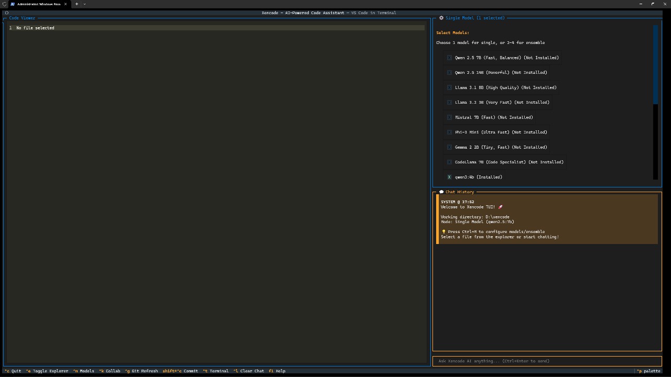The image size is (671, 377).
Task: Click Clear Chat in the footer
Action: tap(249, 371)
